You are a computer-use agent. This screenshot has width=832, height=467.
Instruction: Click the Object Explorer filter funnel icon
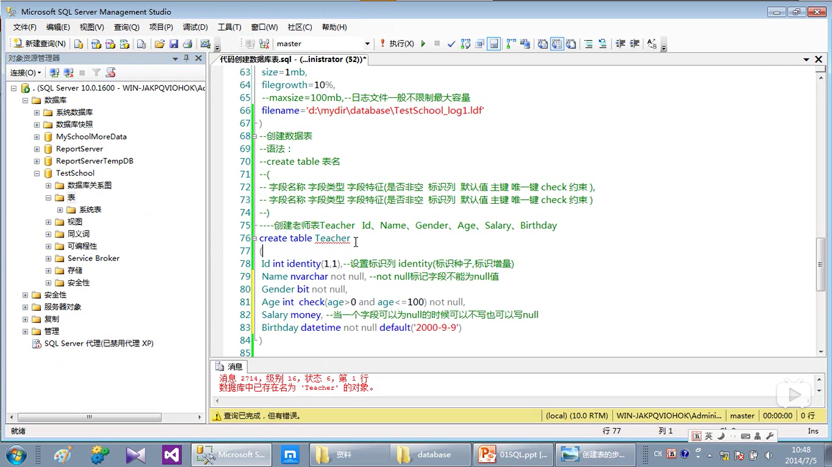(96, 73)
